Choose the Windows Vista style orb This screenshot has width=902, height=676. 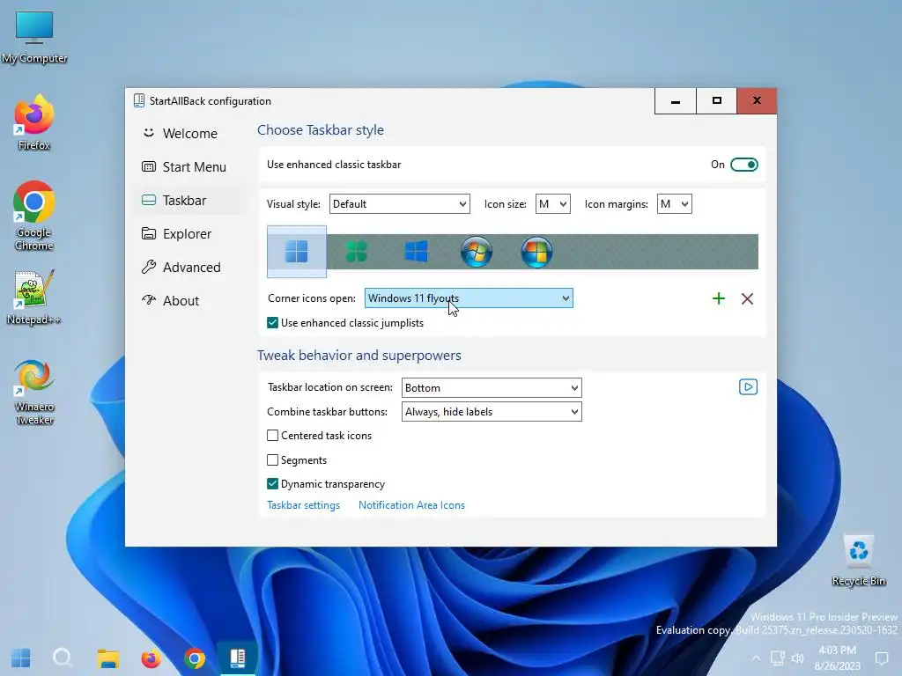coord(536,251)
